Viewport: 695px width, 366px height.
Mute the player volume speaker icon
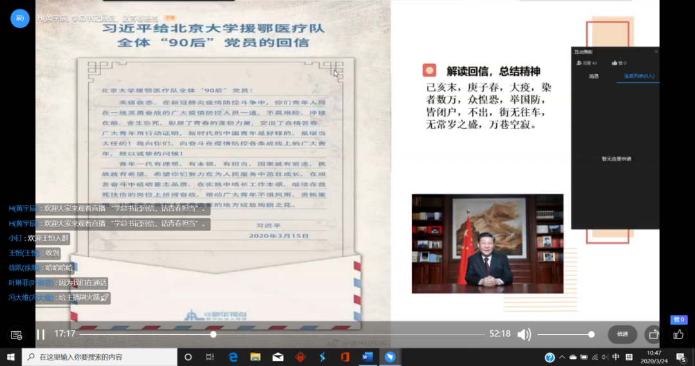coord(524,335)
